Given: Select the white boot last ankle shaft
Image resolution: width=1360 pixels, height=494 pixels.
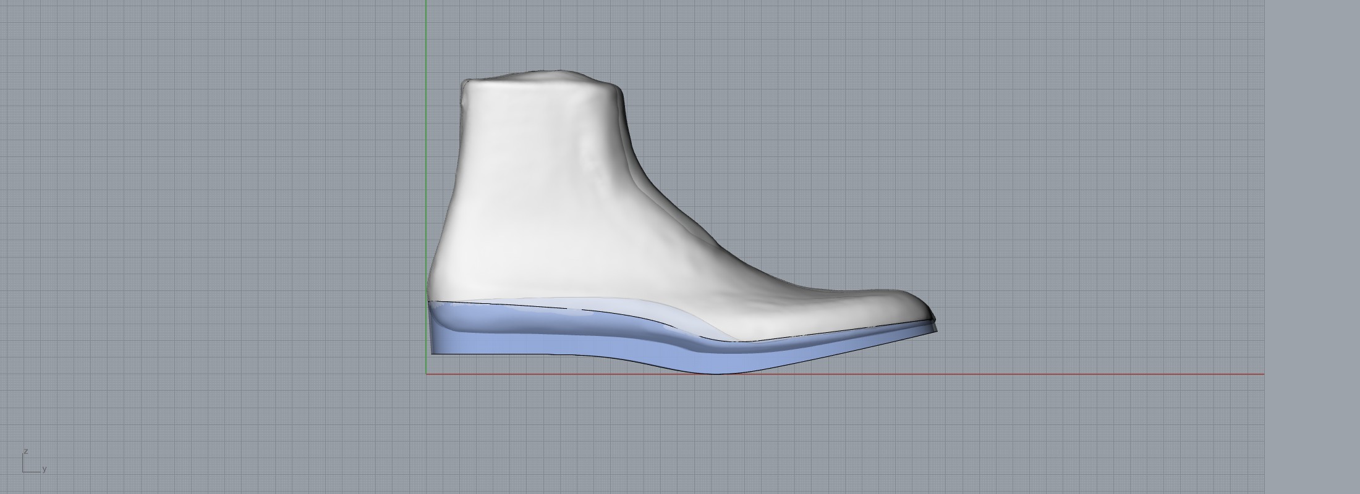Looking at the screenshot, I should tap(538, 154).
